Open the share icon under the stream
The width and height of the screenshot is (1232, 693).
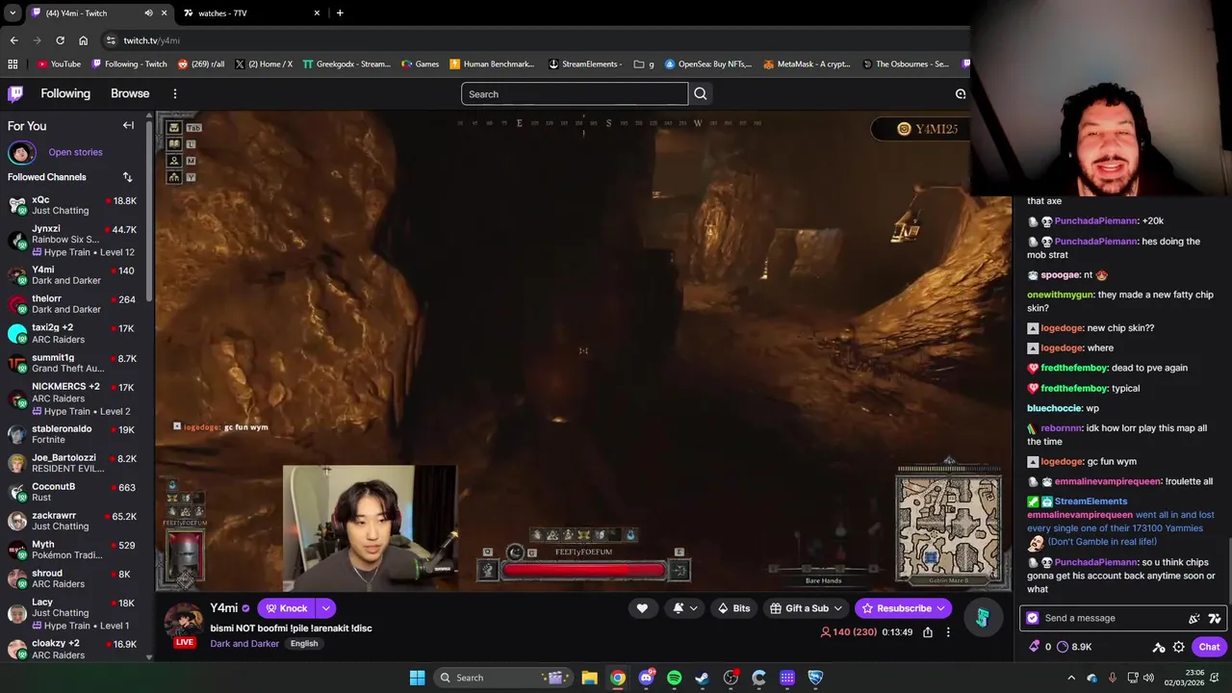(928, 632)
